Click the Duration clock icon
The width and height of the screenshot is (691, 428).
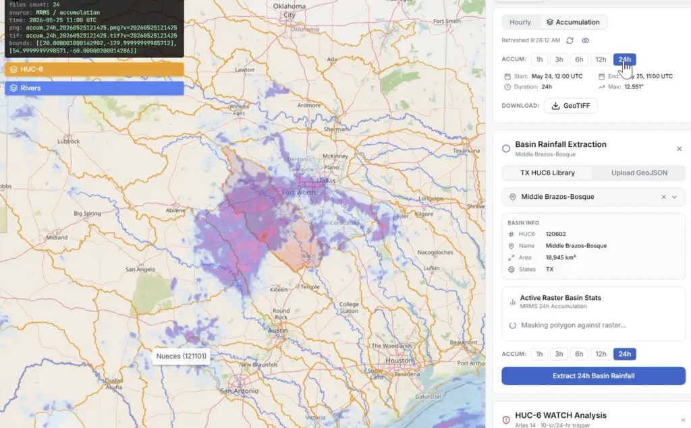pos(507,87)
